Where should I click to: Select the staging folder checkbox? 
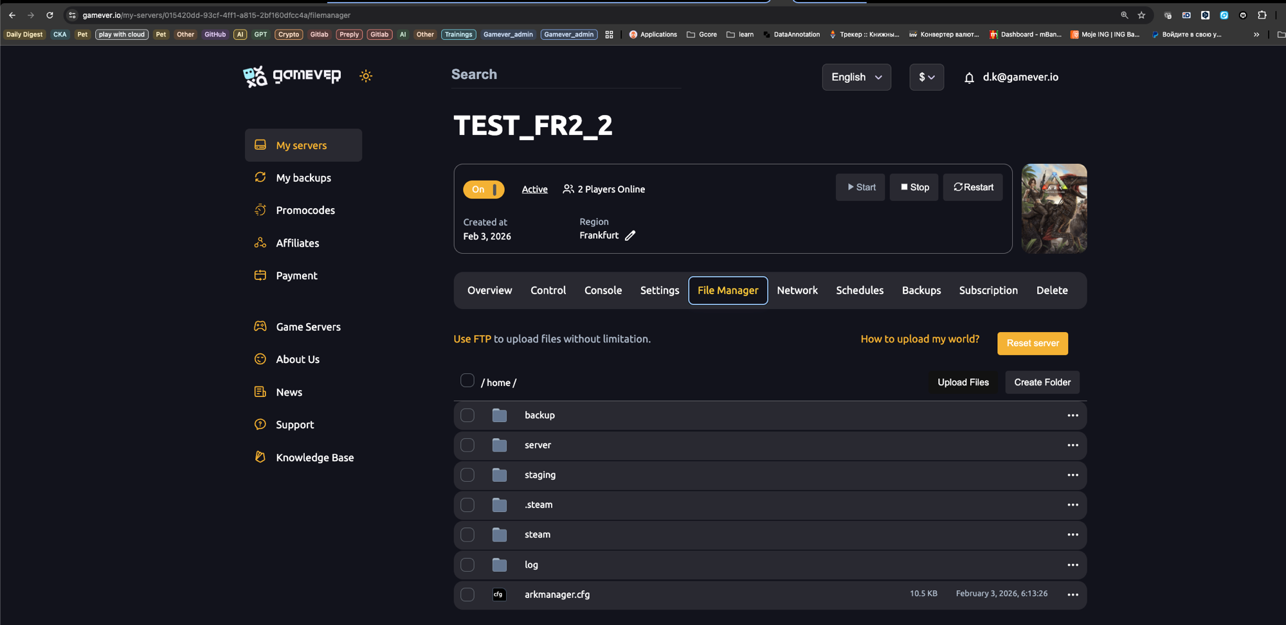[x=467, y=475]
